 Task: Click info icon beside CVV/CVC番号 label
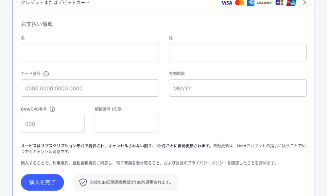(x=52, y=109)
